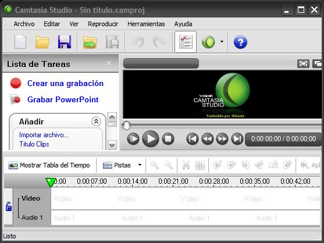The height and width of the screenshot is (243, 324).
Task: Close the Lista de Tareas panel
Action: coord(109,63)
